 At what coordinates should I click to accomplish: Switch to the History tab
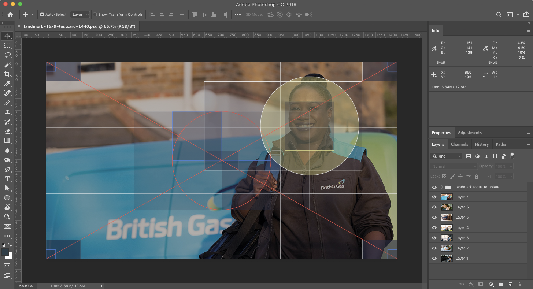coord(482,144)
